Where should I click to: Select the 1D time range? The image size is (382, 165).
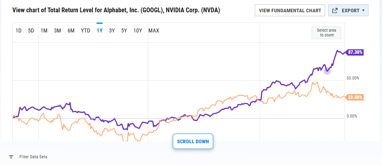[x=18, y=30]
